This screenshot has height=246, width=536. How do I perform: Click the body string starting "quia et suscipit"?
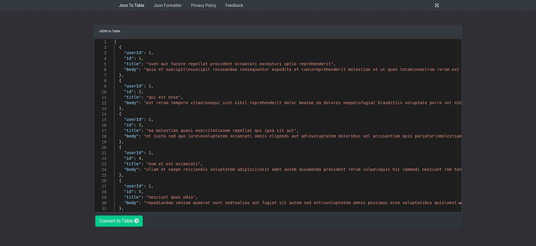(301, 70)
